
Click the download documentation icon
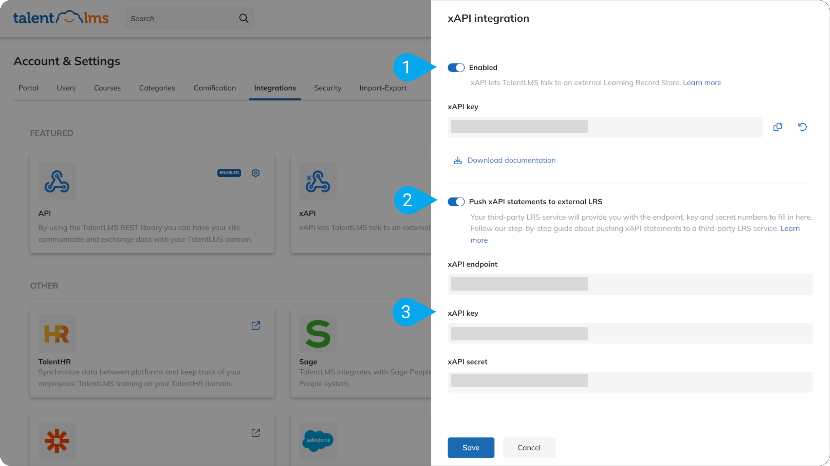[x=457, y=160]
